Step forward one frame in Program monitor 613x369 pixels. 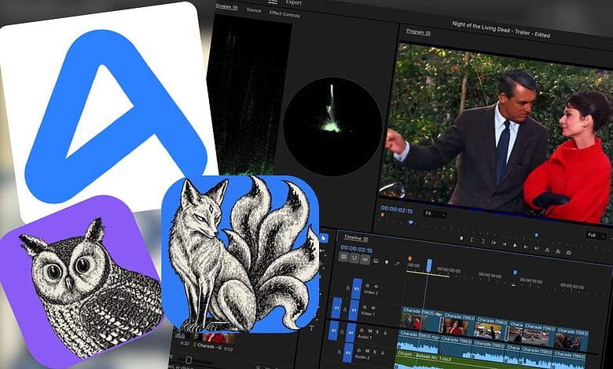pyautogui.click(x=526, y=247)
